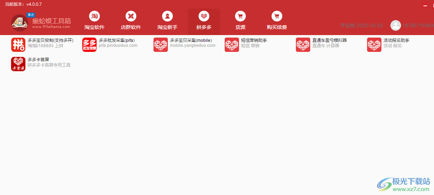
Task: Click 直通车盈亏模拟器 title text
Action: click(330, 40)
